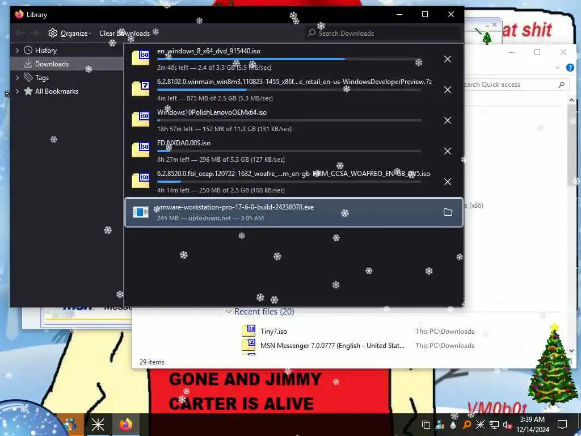This screenshot has height=436, width=581.
Task: Select the History clock icon
Action: [x=28, y=50]
